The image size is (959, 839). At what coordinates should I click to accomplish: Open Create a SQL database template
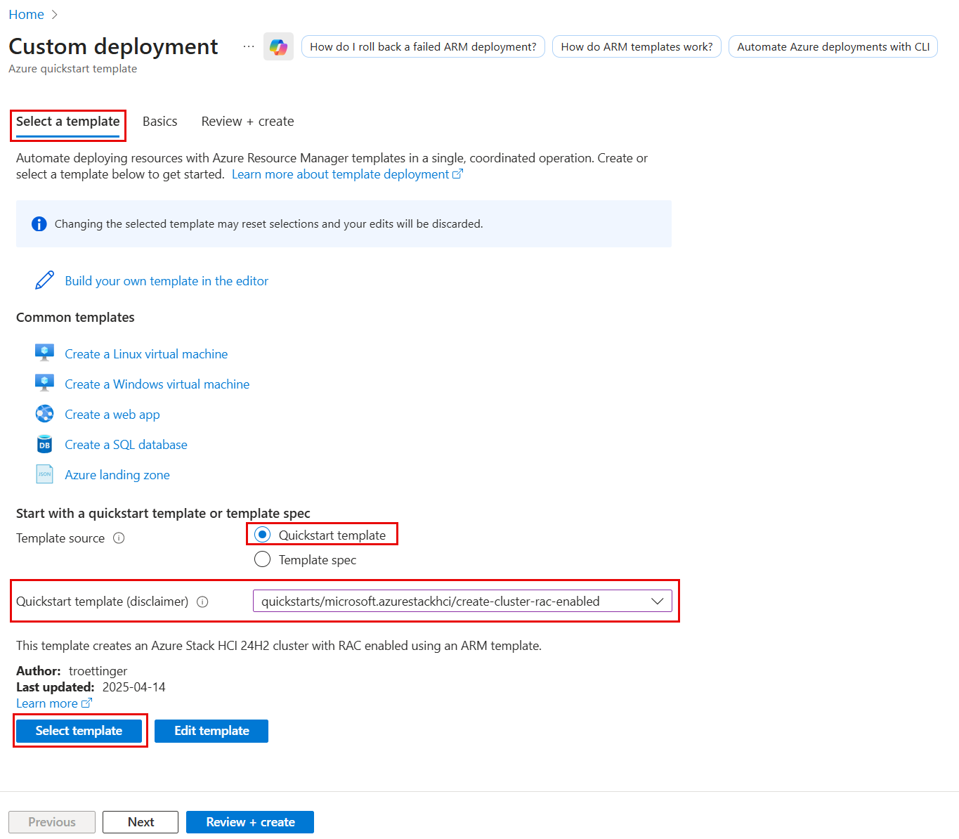[x=126, y=445]
